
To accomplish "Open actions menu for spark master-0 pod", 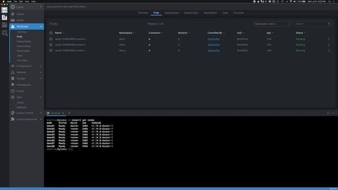I will coord(328,39).
